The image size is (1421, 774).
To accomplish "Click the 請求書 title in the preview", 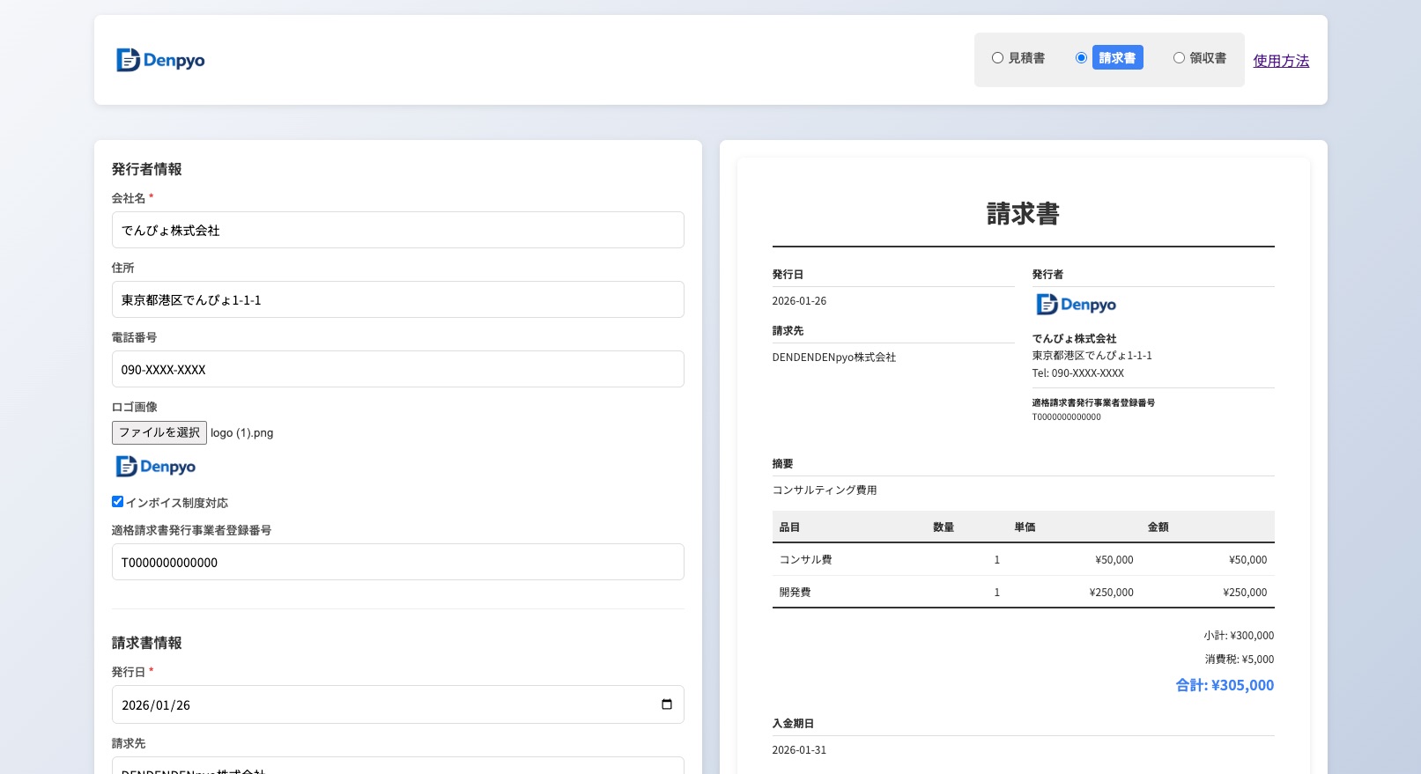I will pos(1023,214).
